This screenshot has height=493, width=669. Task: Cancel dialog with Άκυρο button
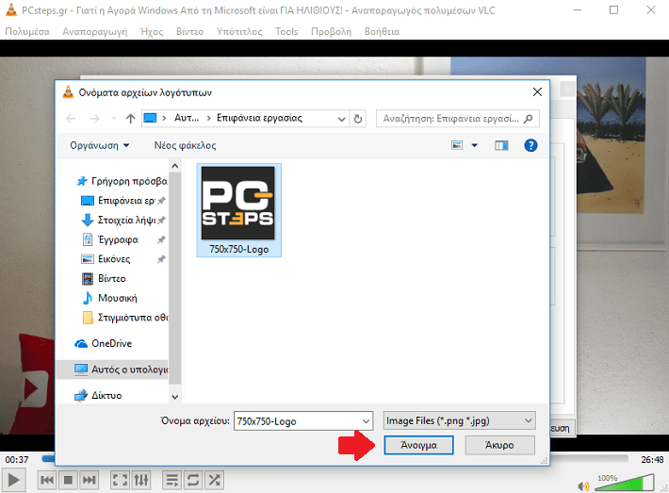[499, 445]
